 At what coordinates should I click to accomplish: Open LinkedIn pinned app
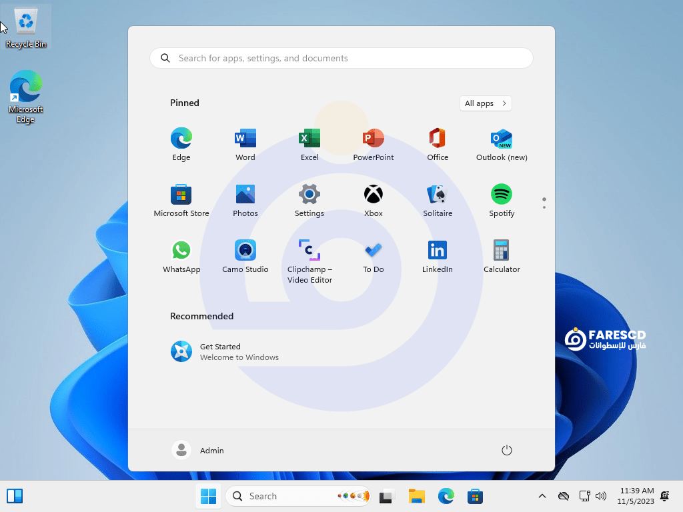point(438,257)
